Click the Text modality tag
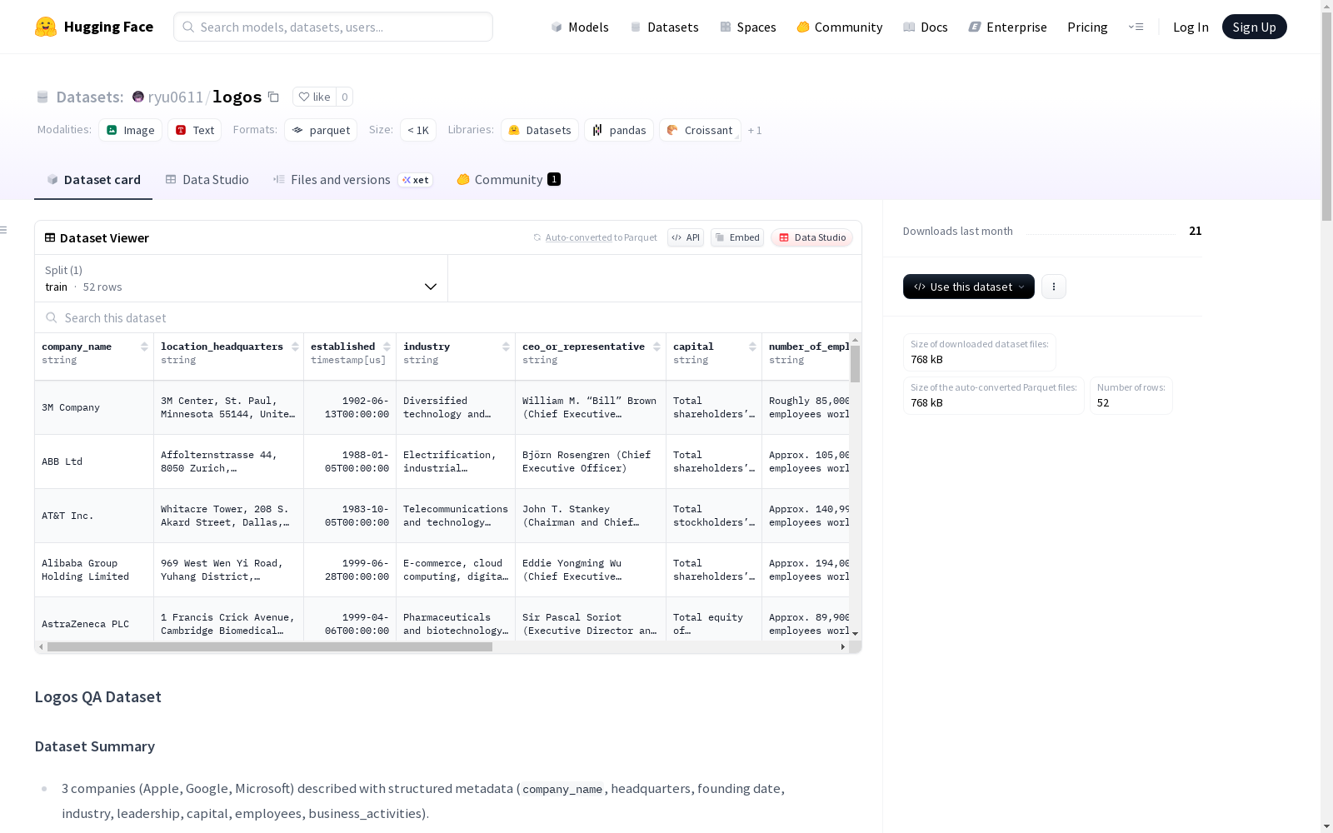Image resolution: width=1333 pixels, height=833 pixels. coord(195,130)
